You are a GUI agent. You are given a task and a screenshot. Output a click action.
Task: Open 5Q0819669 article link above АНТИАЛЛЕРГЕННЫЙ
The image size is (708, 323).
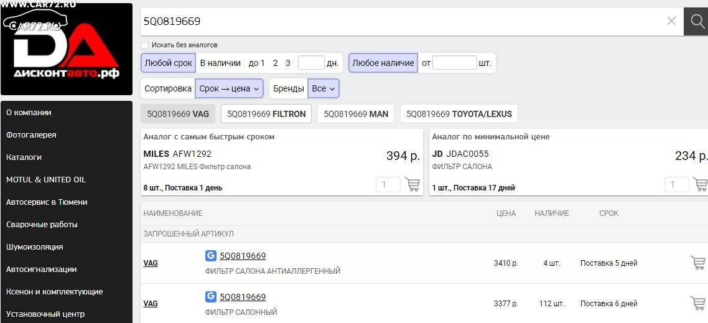point(243,256)
